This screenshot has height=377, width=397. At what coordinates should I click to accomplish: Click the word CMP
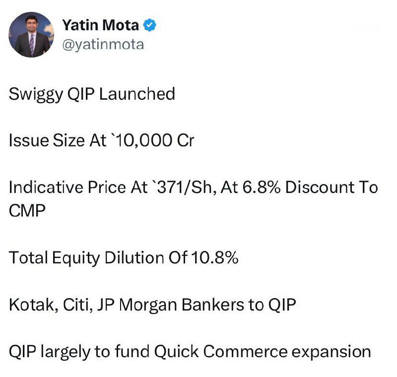click(x=27, y=210)
